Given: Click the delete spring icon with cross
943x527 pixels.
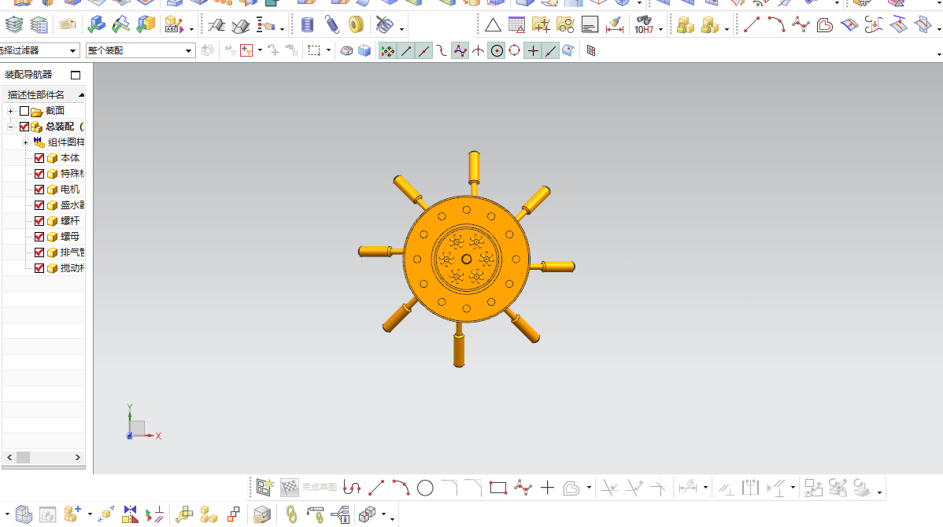Looking at the screenshot, I should pos(383,24).
